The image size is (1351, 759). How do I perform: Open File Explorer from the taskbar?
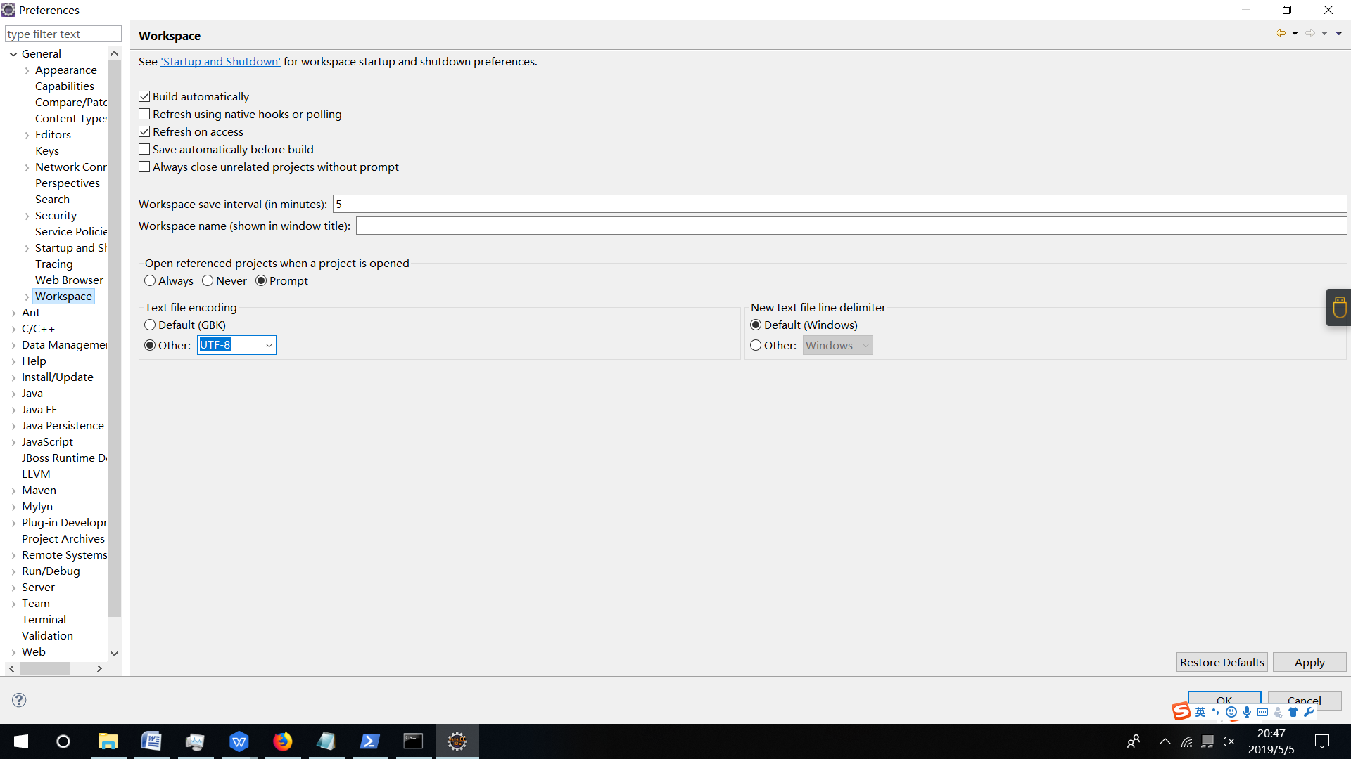coord(108,741)
